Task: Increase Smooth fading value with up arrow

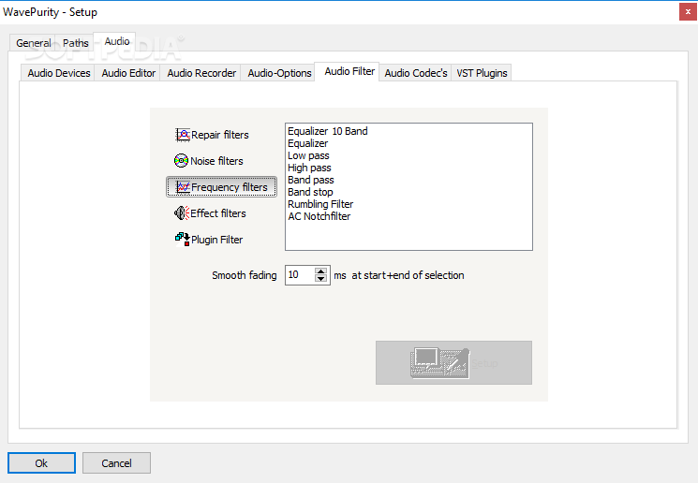Action: click(x=320, y=271)
